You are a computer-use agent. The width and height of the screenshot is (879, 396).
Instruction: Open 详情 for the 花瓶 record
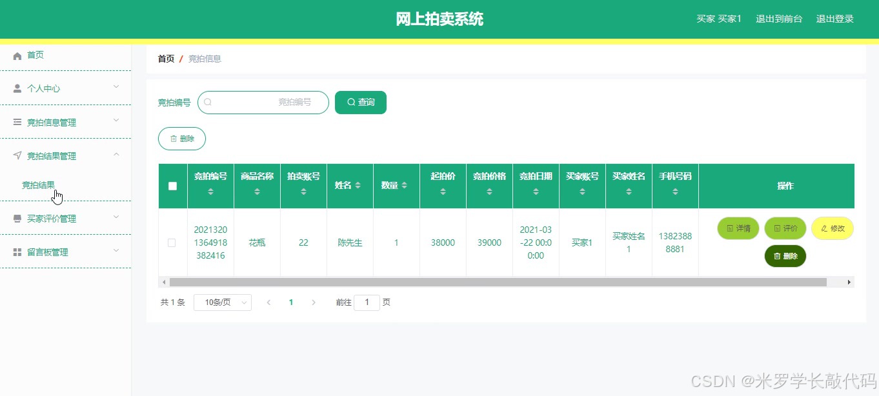pyautogui.click(x=738, y=228)
